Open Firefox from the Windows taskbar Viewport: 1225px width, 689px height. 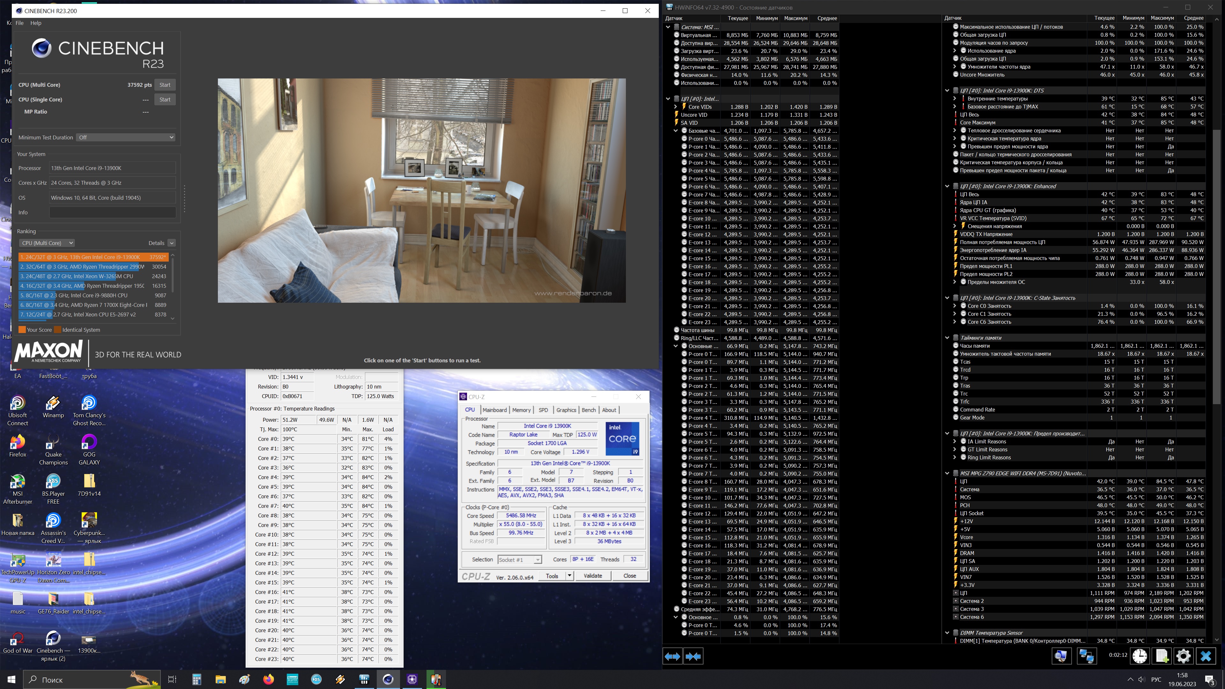[x=269, y=679]
